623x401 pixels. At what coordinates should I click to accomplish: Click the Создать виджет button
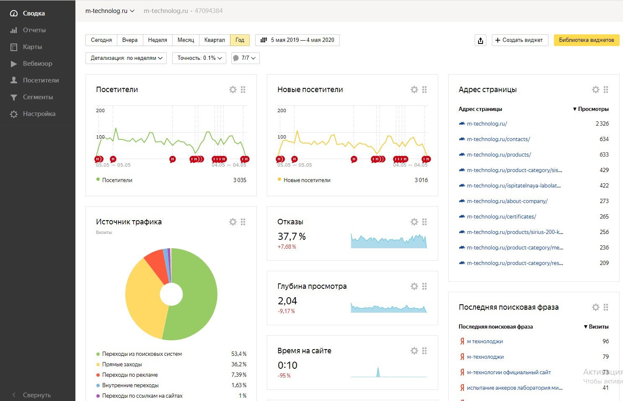click(520, 40)
